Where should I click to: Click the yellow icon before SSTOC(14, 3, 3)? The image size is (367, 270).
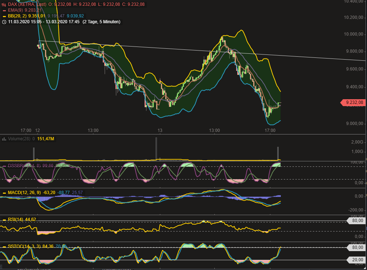tap(4, 247)
